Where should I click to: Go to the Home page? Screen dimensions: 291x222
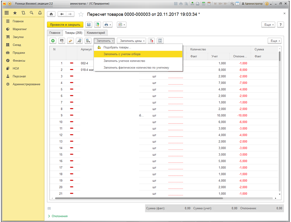pyautogui.click(x=51, y=14)
